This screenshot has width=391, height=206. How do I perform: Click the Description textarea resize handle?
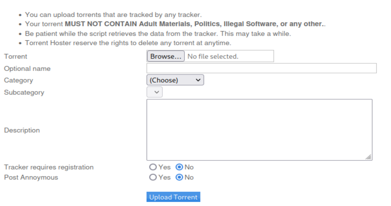[368, 157]
